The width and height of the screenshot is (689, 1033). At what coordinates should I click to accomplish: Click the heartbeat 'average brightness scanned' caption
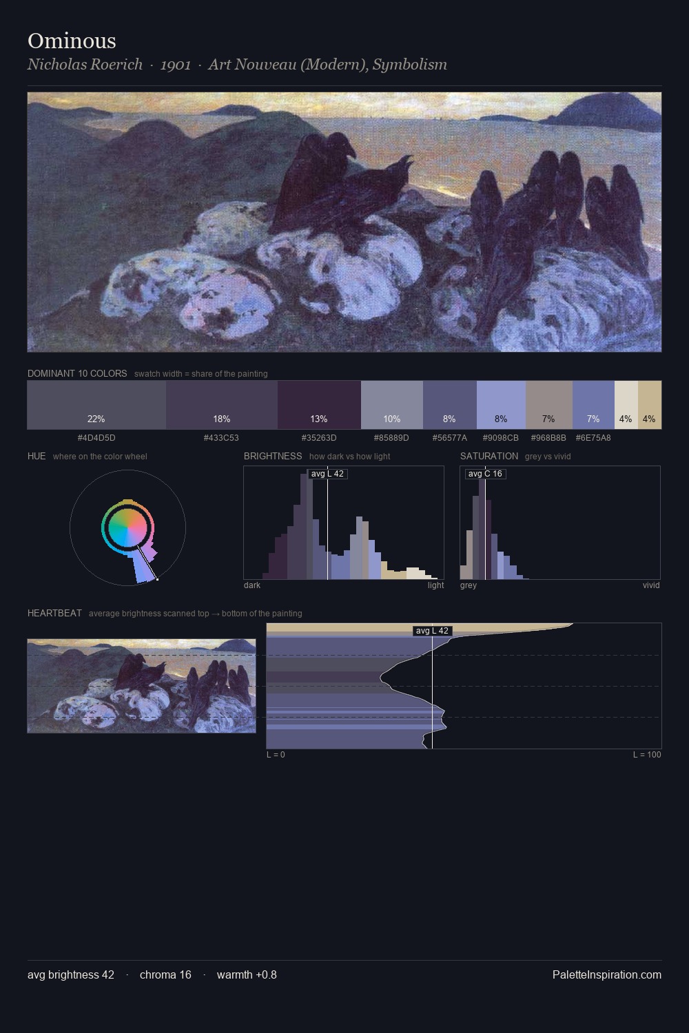196,614
